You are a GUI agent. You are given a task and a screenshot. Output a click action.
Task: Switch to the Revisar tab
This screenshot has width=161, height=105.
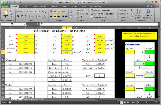pyautogui.click(x=75, y=6)
